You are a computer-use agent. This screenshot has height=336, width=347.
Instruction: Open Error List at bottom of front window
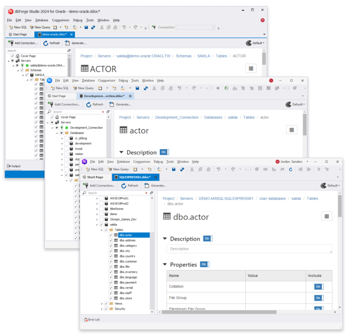point(92,320)
